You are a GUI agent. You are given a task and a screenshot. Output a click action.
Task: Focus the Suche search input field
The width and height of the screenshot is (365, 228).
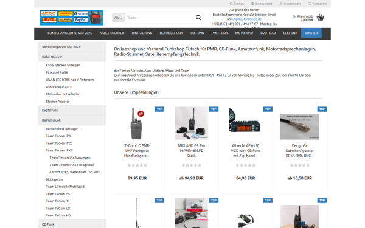(160, 18)
